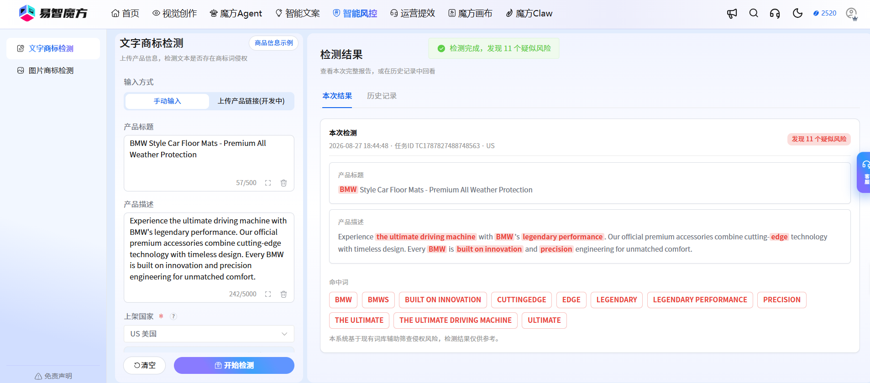Click highlighted 'legendary performance' in description

point(562,237)
